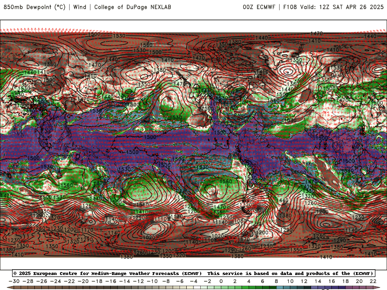Click the -14 value on the color scale

coord(125,281)
